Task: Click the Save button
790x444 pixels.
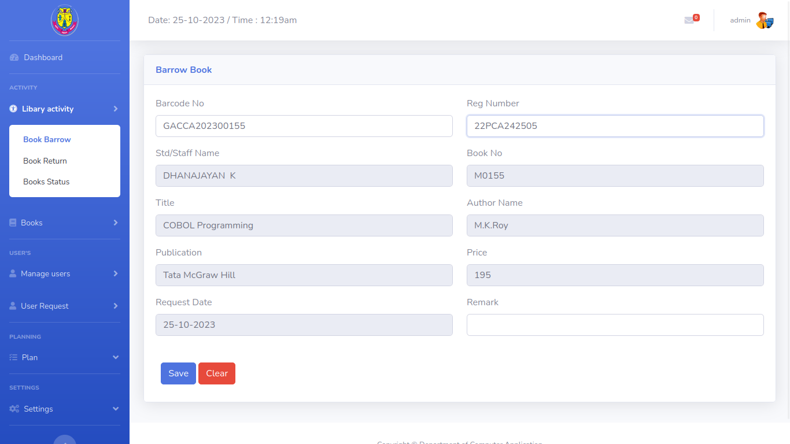Action: (178, 373)
